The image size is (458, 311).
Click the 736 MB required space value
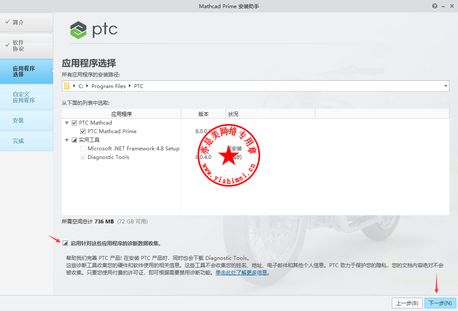pyautogui.click(x=104, y=221)
